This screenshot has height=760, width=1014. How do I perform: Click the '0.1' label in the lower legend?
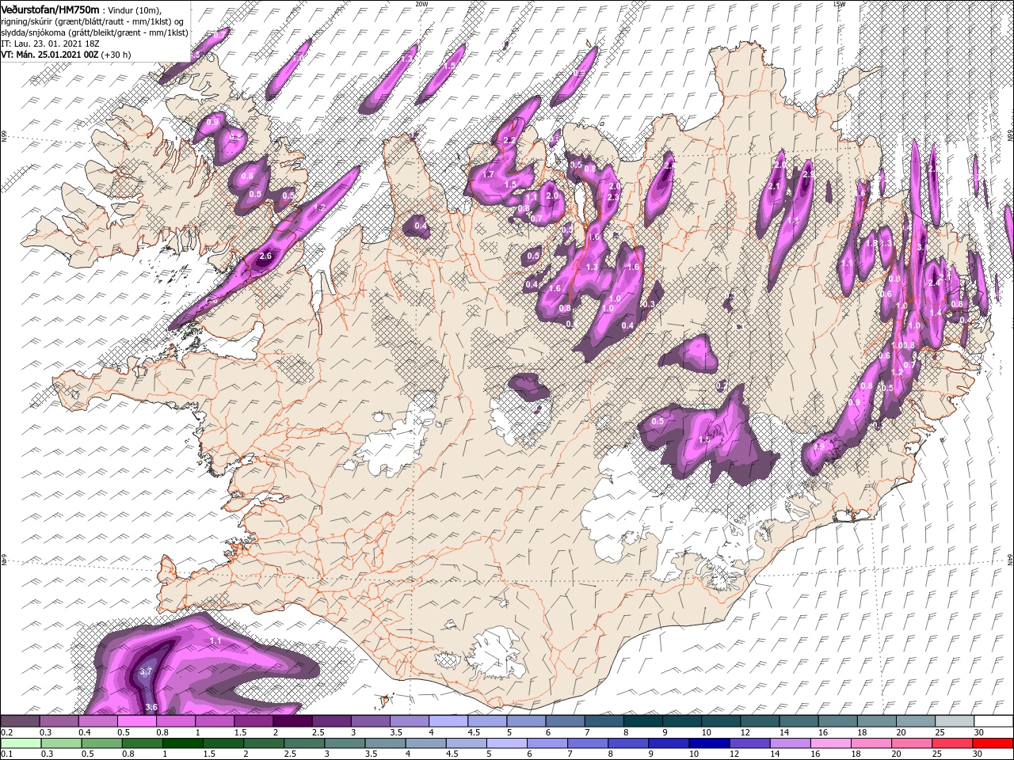(6, 754)
